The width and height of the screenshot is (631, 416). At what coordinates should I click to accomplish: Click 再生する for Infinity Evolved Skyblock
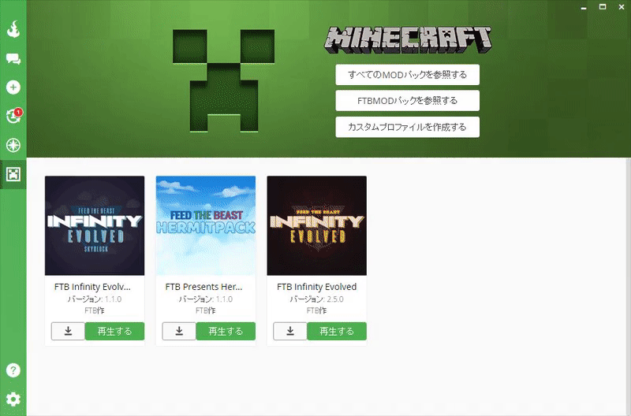click(x=114, y=331)
